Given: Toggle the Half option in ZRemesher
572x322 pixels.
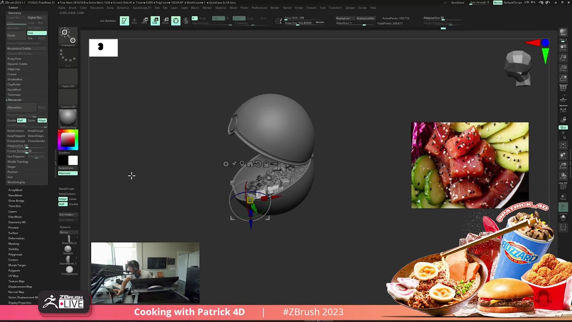Looking at the screenshot, I should click(x=20, y=120).
